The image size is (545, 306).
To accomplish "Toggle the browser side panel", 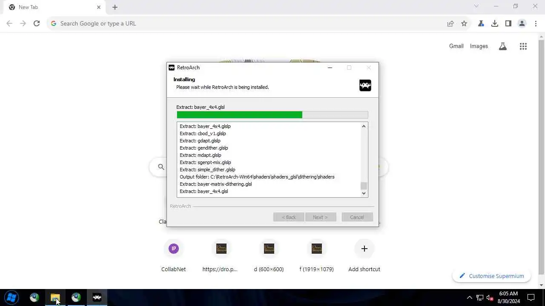I will point(508,23).
